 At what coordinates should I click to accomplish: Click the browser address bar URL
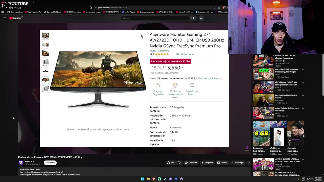pyautogui.click(x=113, y=8)
